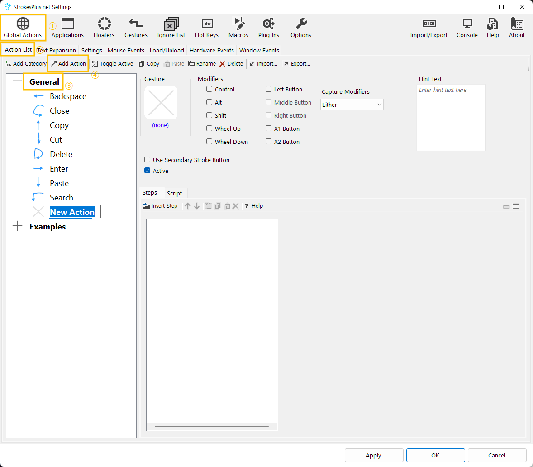This screenshot has height=467, width=533.
Task: Uncheck the Active checkbox
Action: point(147,171)
